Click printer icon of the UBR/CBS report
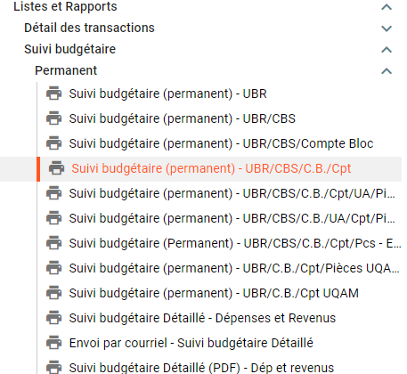The width and height of the screenshot is (407, 374). [x=53, y=118]
